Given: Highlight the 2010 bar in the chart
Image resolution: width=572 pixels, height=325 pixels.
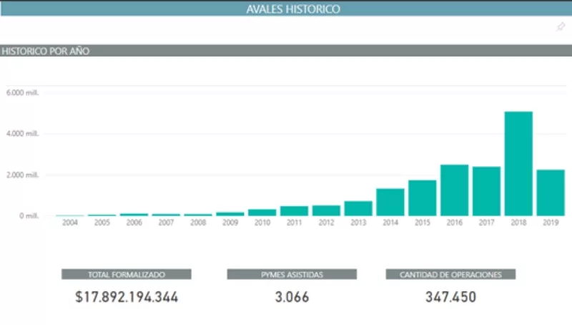Looking at the screenshot, I should click(x=262, y=212).
